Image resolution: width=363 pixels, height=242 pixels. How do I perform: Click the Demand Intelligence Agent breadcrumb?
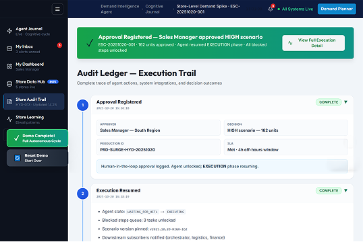click(x=120, y=9)
